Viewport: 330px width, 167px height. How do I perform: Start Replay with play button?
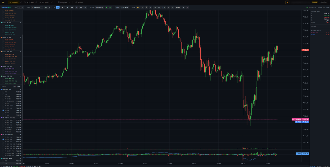click(x=99, y=7)
